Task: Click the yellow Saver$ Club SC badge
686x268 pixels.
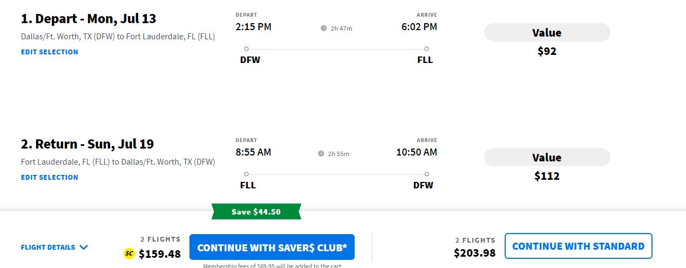Action: (129, 253)
